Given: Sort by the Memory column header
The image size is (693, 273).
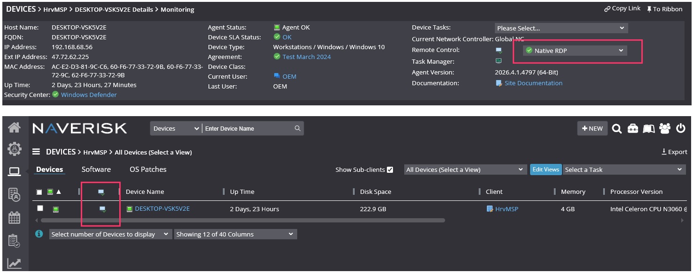Looking at the screenshot, I should [x=573, y=192].
